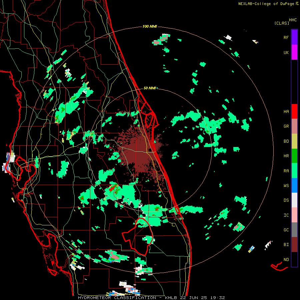
Task: Click the GR legend label
Action: point(286,126)
